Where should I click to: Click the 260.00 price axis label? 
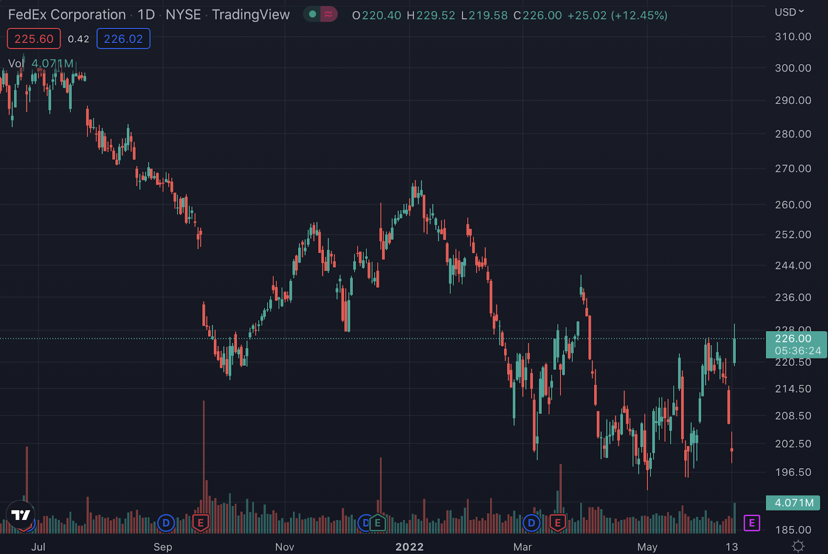[x=793, y=205]
